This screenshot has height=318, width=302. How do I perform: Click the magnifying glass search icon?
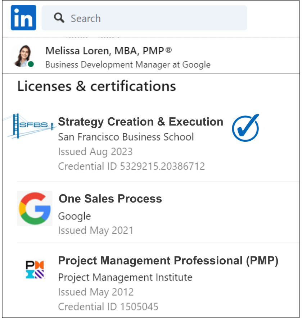59,18
